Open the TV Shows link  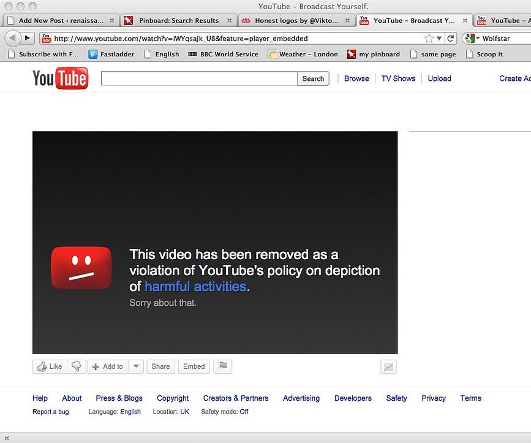click(398, 78)
